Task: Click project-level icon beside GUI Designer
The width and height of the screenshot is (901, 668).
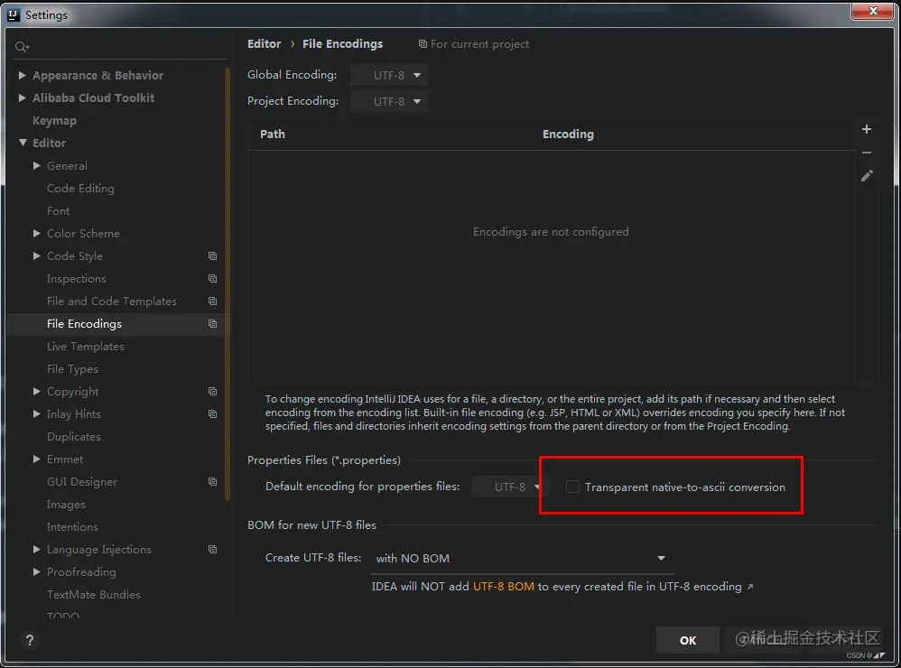Action: click(x=212, y=482)
